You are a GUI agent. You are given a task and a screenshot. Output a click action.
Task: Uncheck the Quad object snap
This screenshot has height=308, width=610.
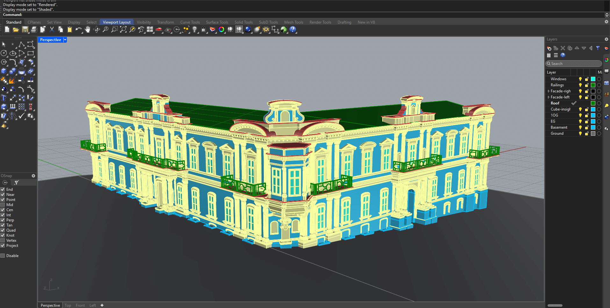tap(3, 230)
